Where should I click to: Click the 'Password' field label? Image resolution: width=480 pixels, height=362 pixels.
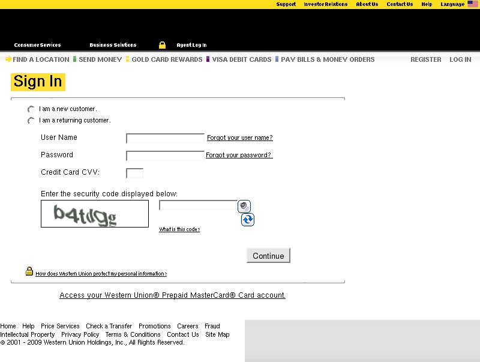point(57,155)
